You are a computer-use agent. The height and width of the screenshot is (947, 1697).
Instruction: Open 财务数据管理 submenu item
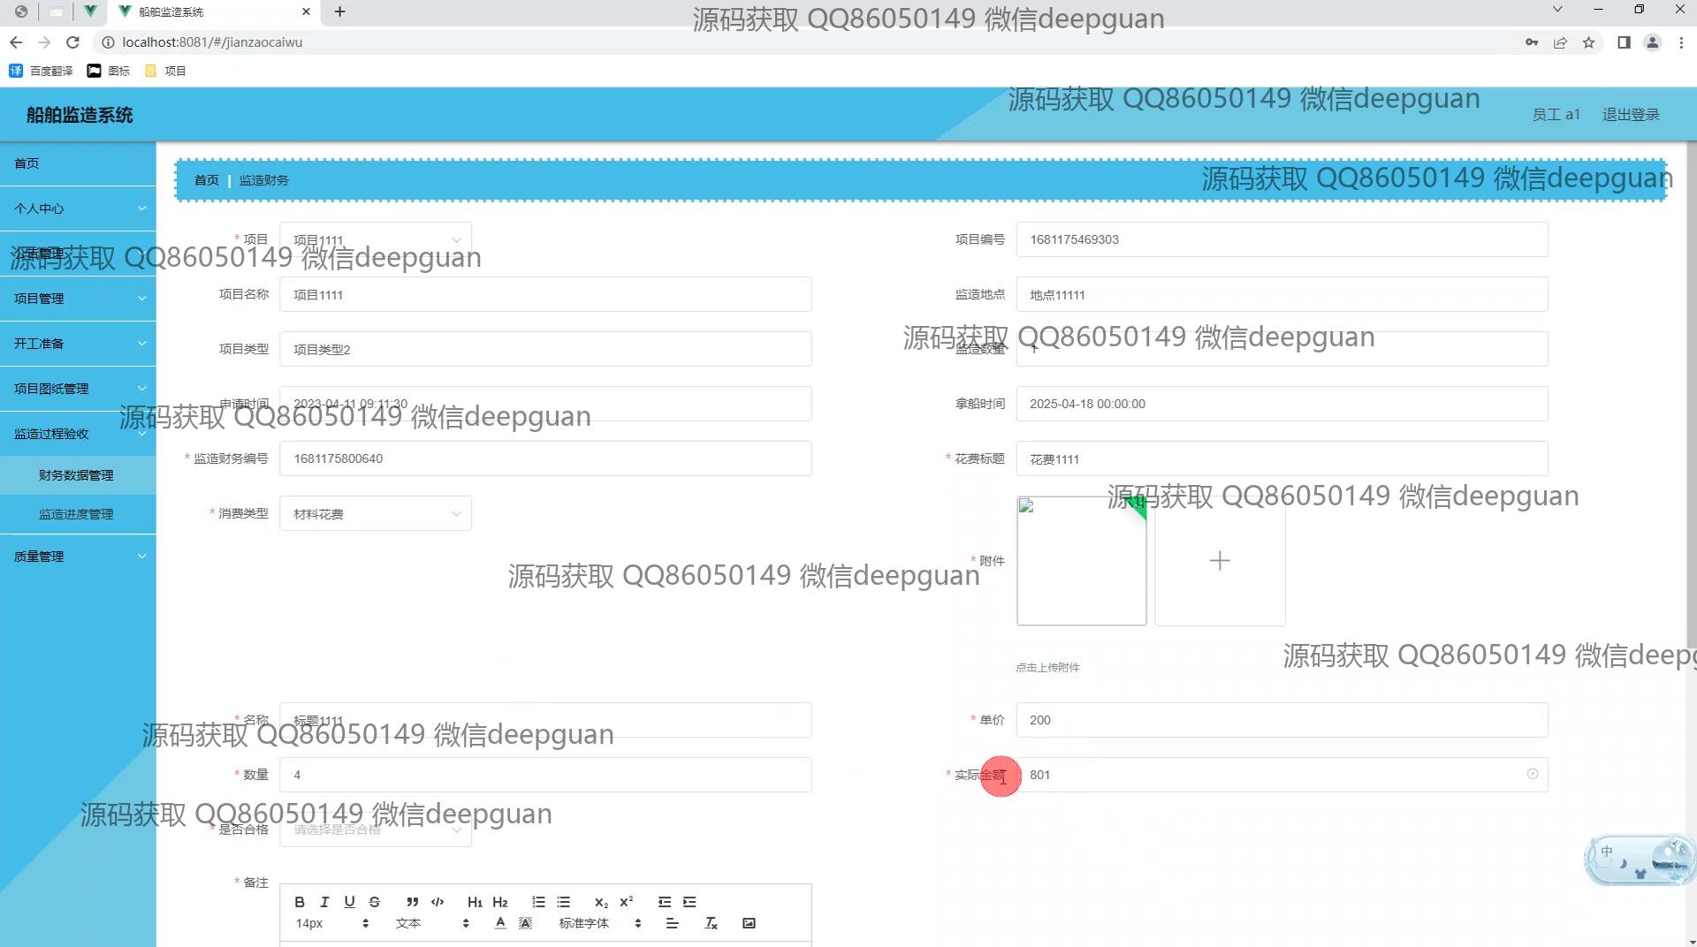78,475
